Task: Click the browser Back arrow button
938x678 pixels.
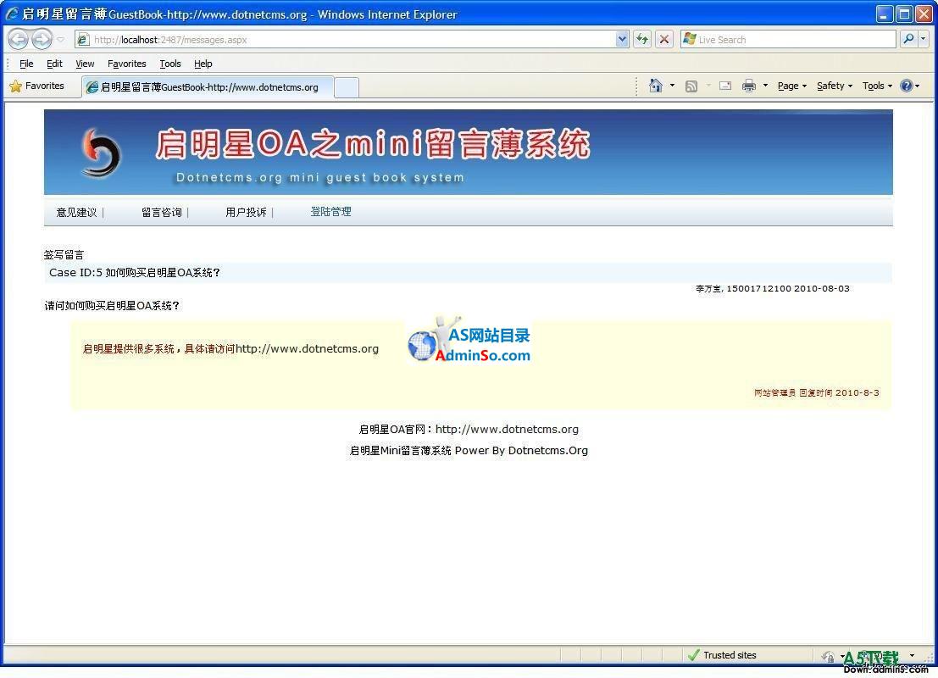Action: (19, 40)
